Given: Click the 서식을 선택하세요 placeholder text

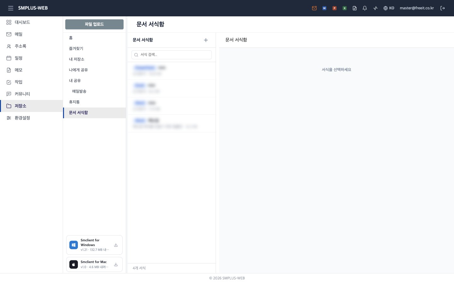Looking at the screenshot, I should [x=336, y=69].
